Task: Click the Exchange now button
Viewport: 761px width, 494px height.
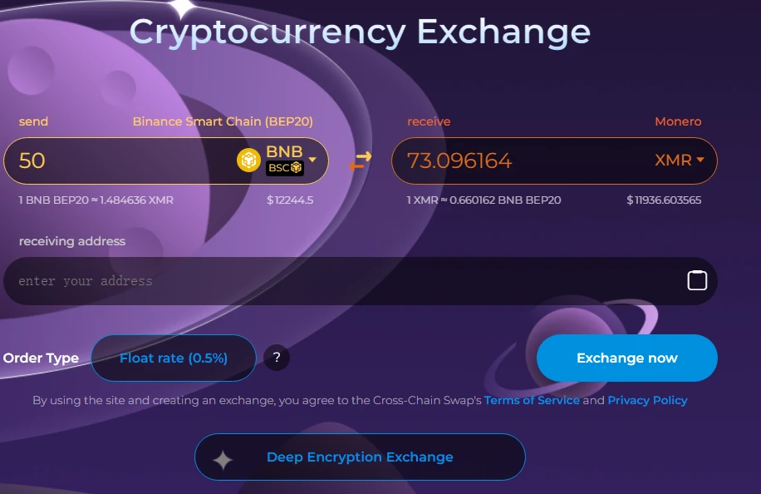Action: point(626,358)
